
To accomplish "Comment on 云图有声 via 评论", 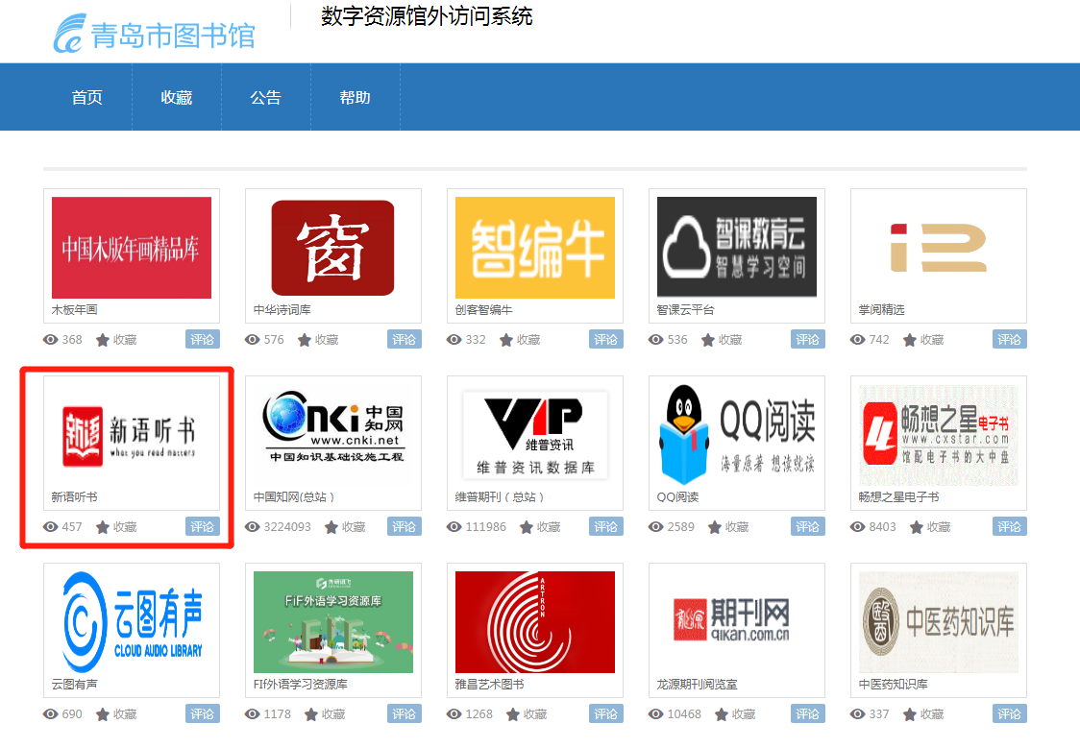I will pos(203,713).
